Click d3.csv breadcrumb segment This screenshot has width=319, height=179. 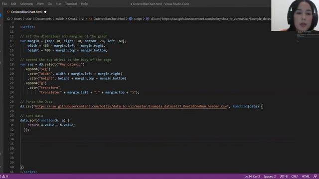point(211,19)
